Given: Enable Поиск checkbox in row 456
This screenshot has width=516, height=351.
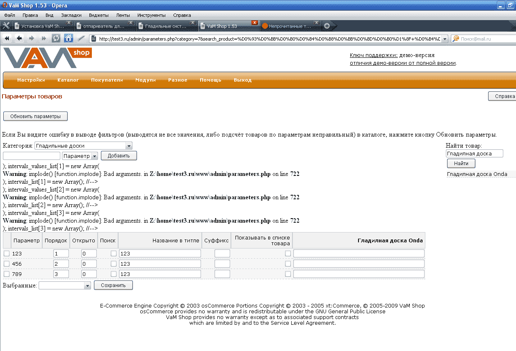Looking at the screenshot, I should pyautogui.click(x=114, y=264).
